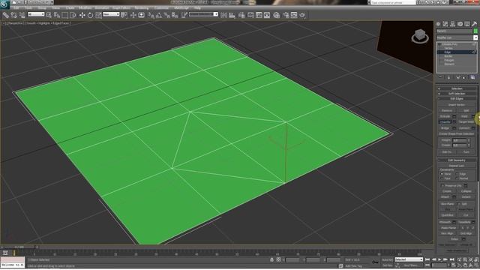
Task: Select the Select and Link tool
Action: (x=5, y=15)
